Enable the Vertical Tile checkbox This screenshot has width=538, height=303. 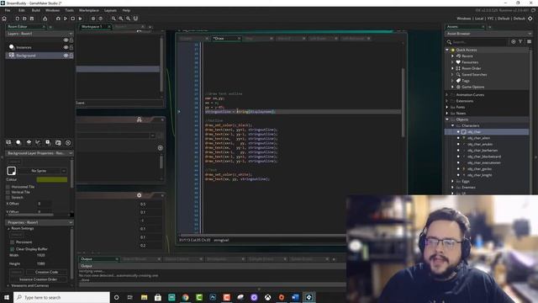click(x=8, y=192)
